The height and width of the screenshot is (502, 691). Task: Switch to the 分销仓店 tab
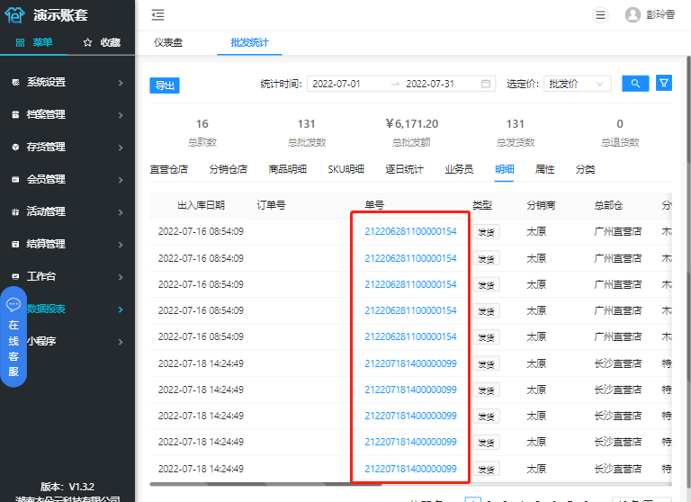click(x=229, y=169)
